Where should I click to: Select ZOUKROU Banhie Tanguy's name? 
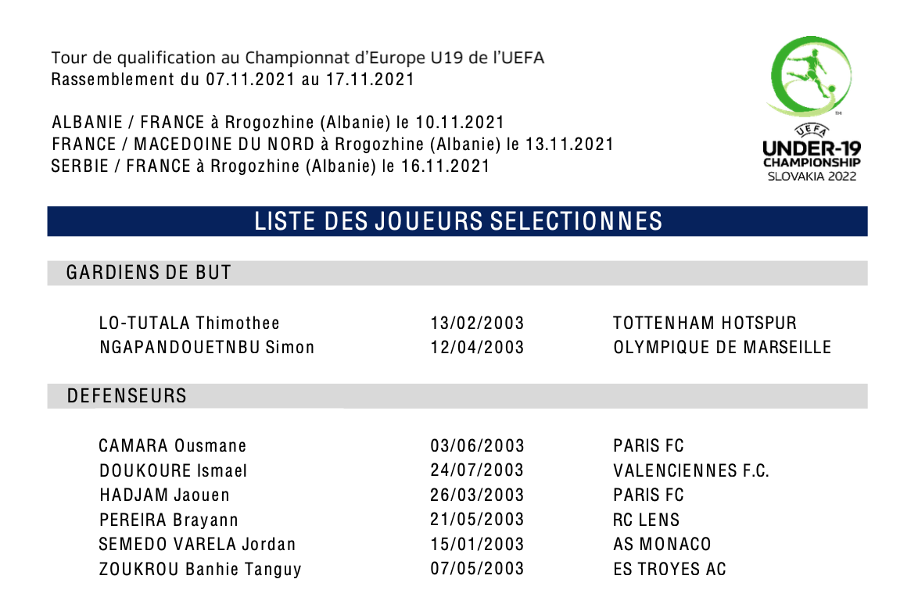point(200,570)
